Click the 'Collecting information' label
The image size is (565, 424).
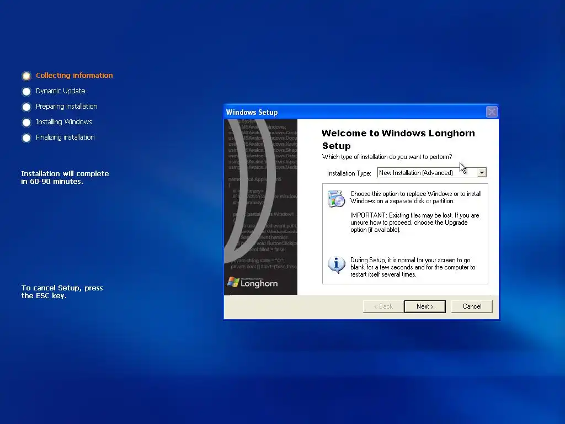(x=74, y=75)
